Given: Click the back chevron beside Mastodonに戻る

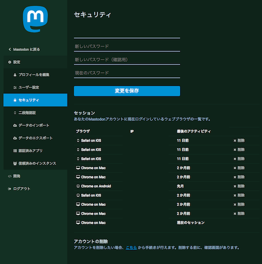Looking at the screenshot, I should pyautogui.click(x=10, y=49).
